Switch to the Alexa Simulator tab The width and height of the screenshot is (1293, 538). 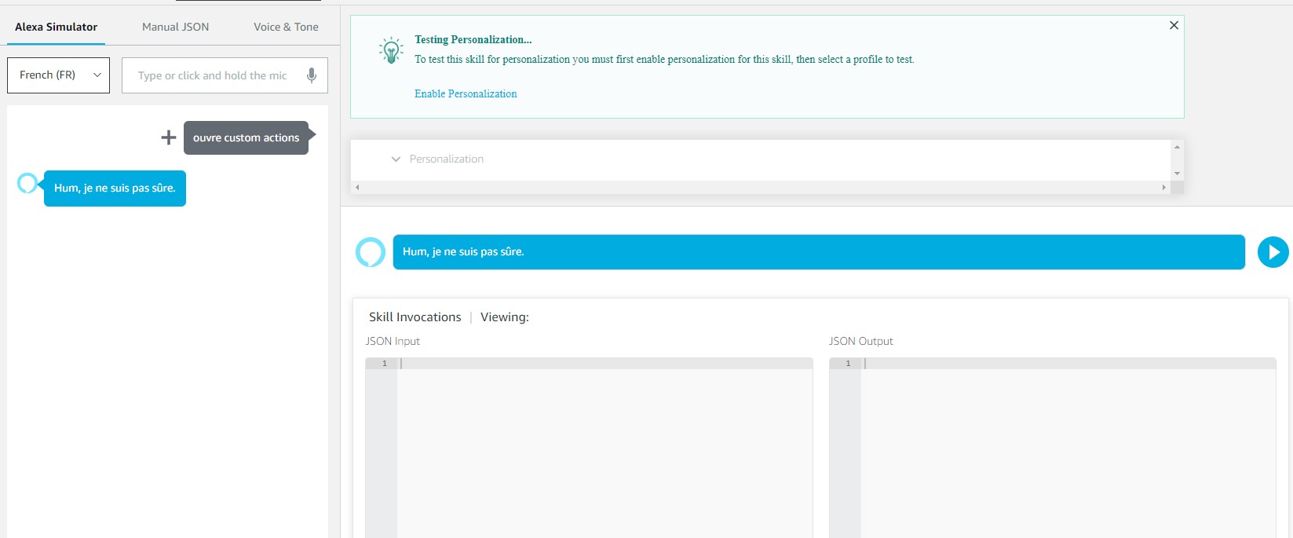57,27
